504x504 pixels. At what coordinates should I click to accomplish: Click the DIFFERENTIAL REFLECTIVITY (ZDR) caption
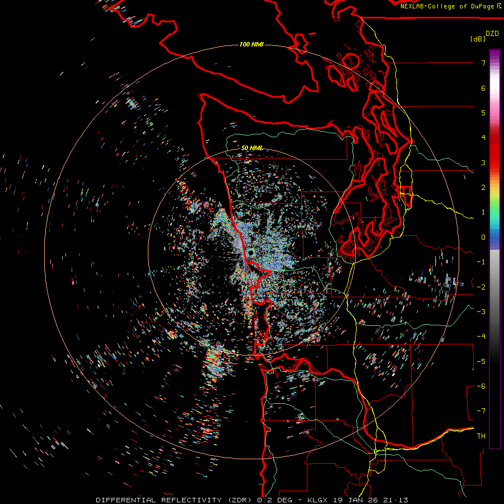175,500
